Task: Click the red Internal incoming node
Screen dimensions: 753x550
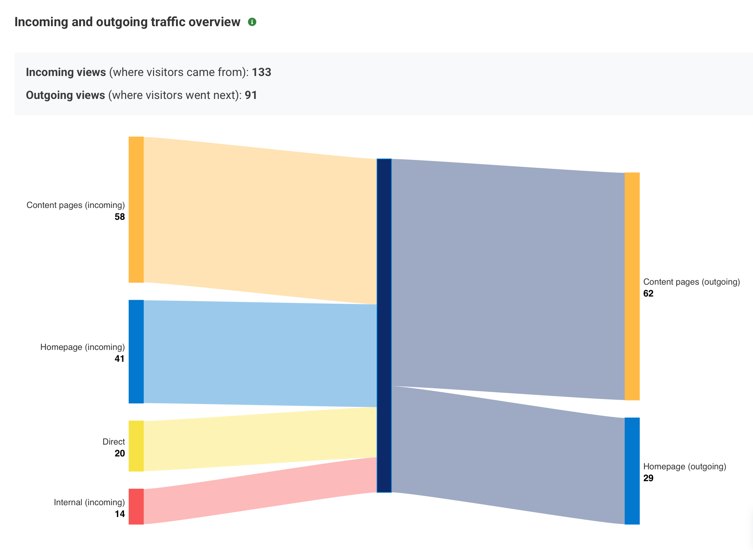Action: (136, 506)
